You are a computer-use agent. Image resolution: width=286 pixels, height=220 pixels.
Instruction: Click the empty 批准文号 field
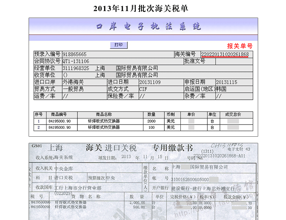[x=234, y=61]
